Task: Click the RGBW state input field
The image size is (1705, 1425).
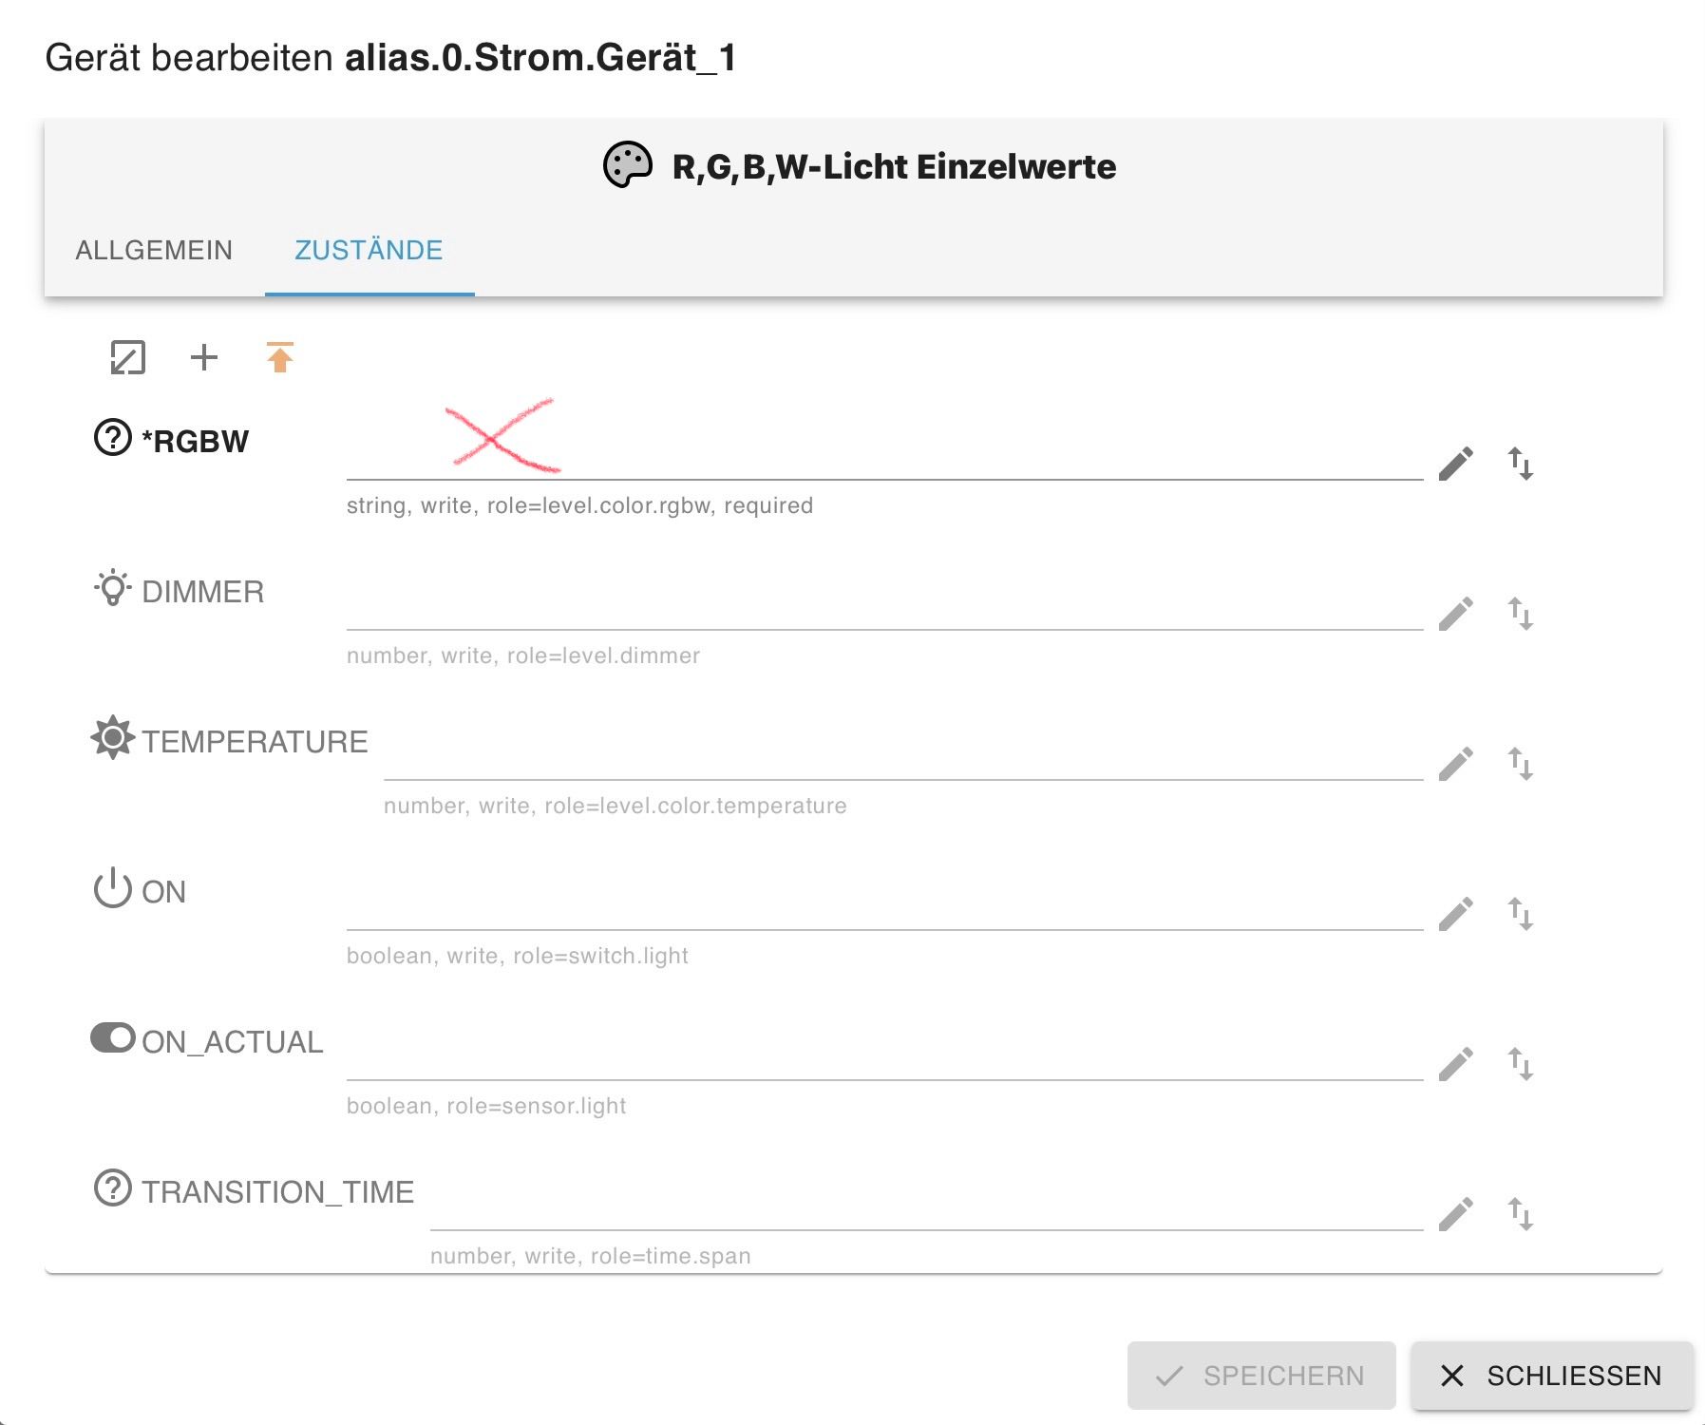Action: click(x=883, y=458)
